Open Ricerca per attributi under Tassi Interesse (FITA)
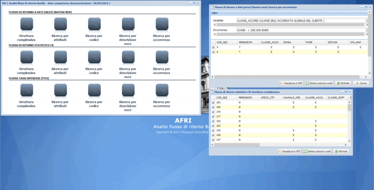This screenshot has width=374, height=190. pyautogui.click(x=60, y=90)
